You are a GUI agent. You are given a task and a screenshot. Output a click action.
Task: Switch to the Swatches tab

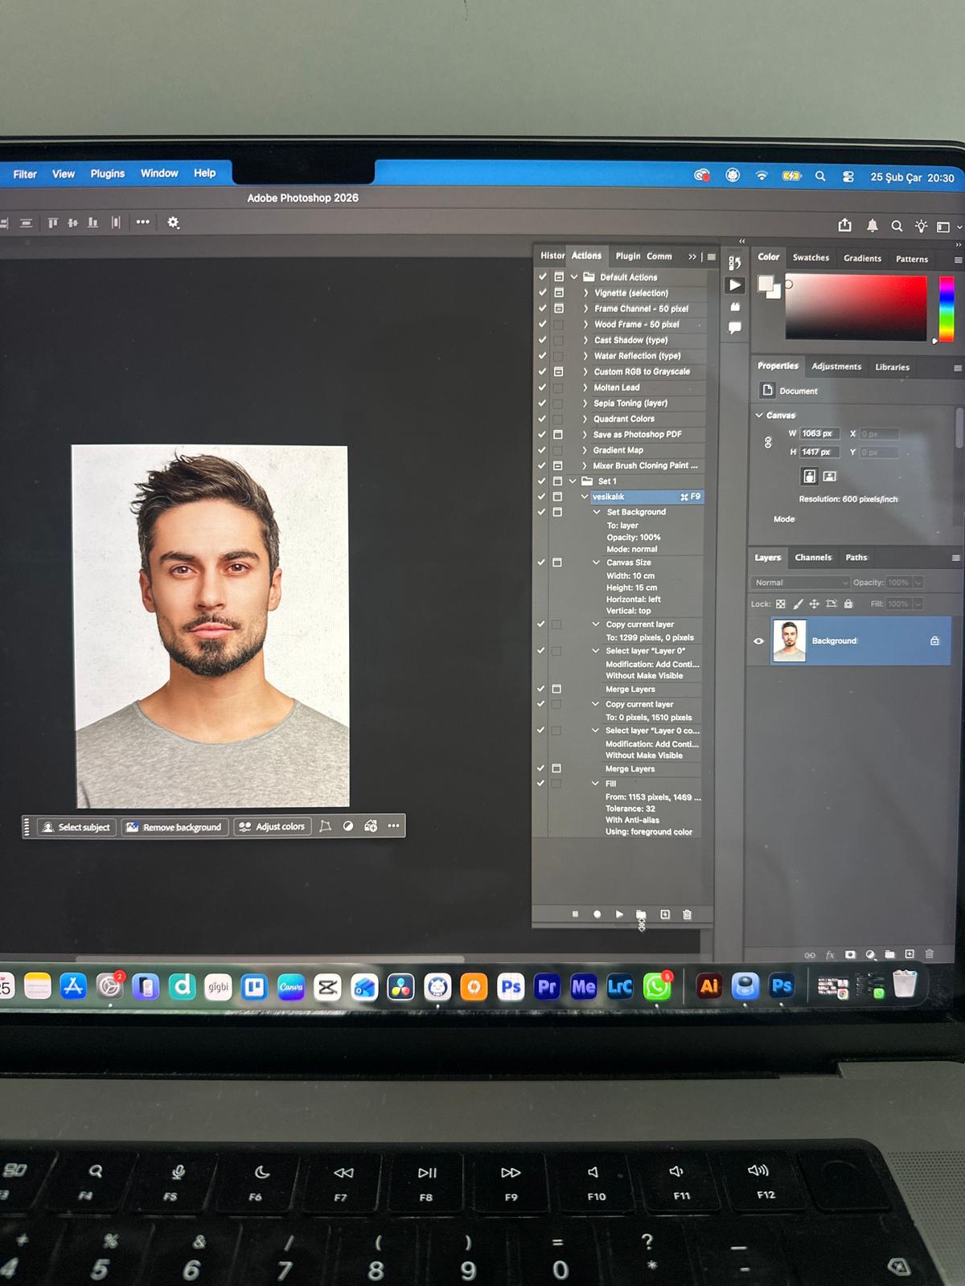point(811,258)
